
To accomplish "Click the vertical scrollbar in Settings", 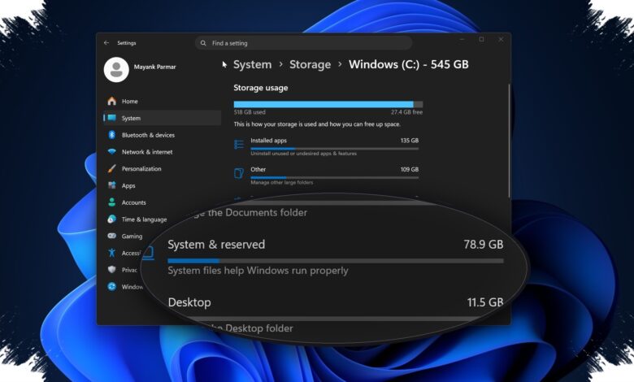I will 509,141.
